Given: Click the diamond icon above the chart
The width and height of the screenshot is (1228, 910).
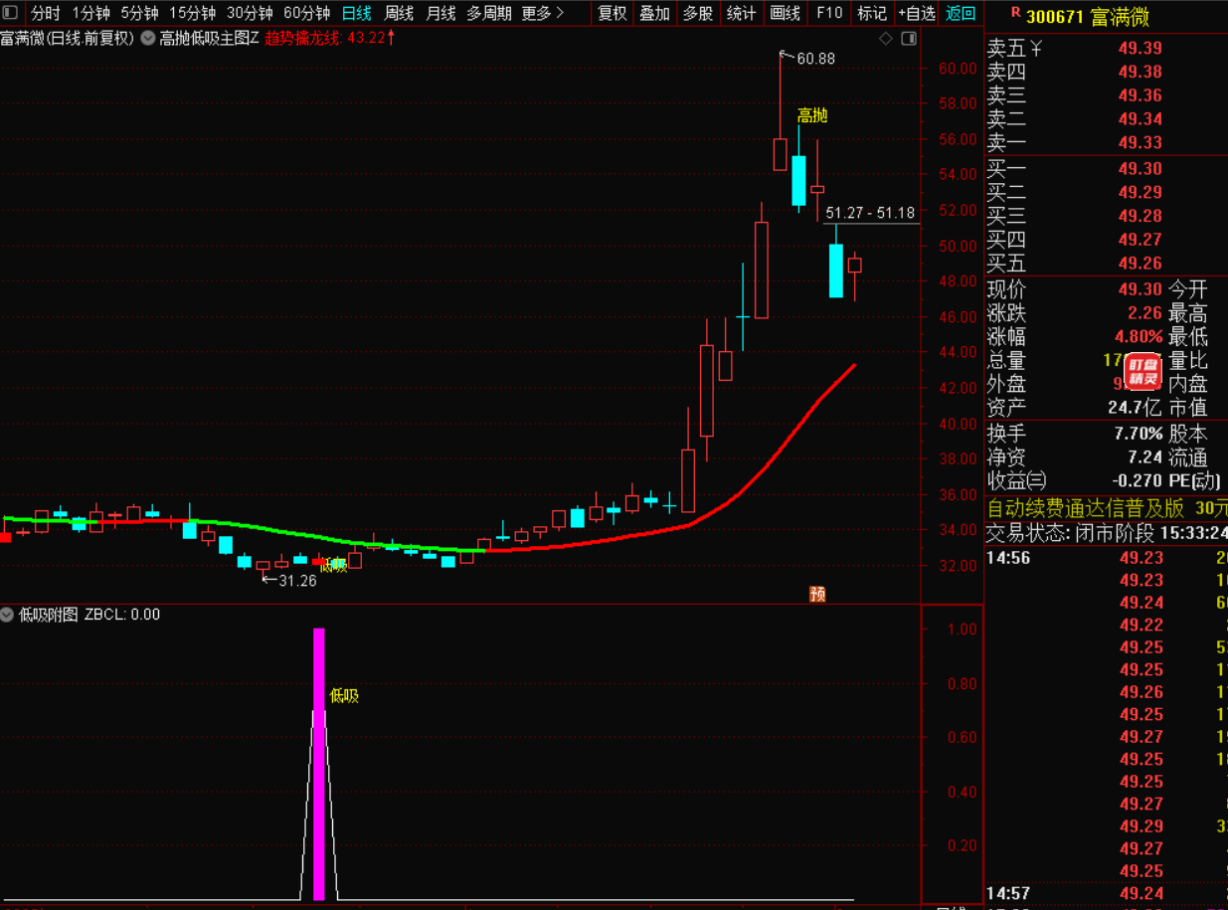Looking at the screenshot, I should tap(886, 38).
